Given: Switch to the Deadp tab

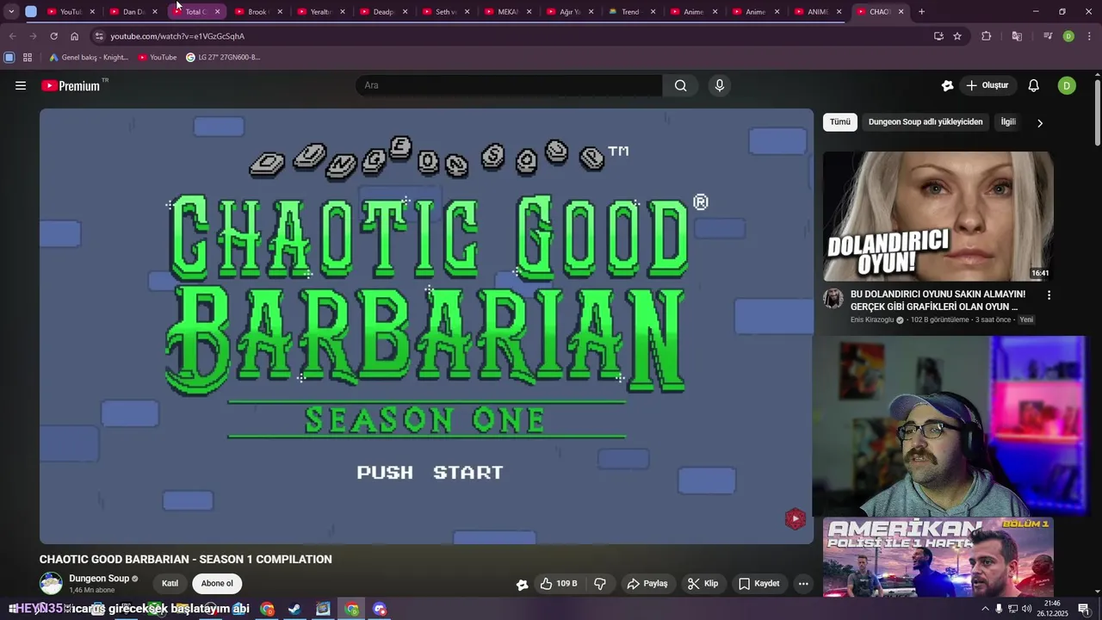Looking at the screenshot, I should (x=383, y=12).
